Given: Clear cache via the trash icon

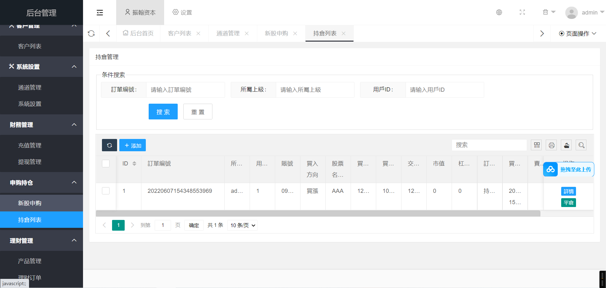Looking at the screenshot, I should pos(545,12).
